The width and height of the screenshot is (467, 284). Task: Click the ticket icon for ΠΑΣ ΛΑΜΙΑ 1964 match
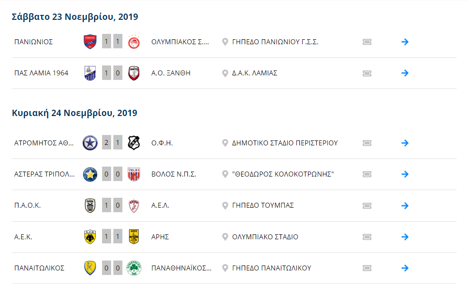click(x=367, y=73)
